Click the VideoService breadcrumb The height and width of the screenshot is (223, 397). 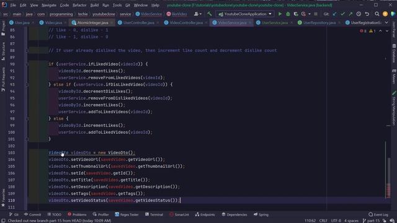149,14
